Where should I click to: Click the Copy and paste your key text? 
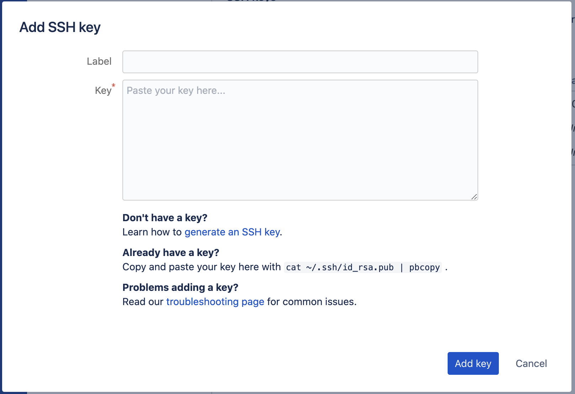click(x=170, y=267)
